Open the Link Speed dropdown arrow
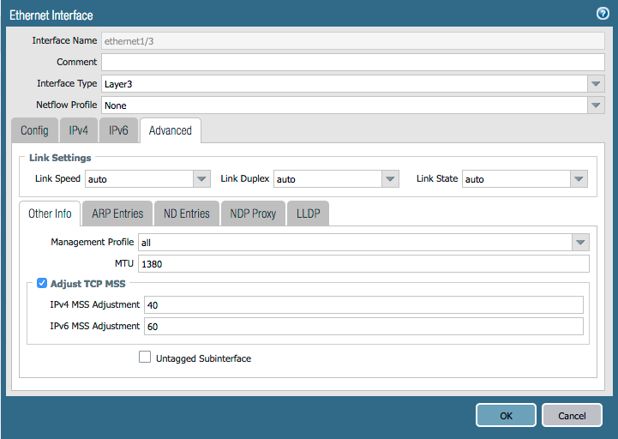Image resolution: width=618 pixels, height=439 pixels. tap(201, 179)
